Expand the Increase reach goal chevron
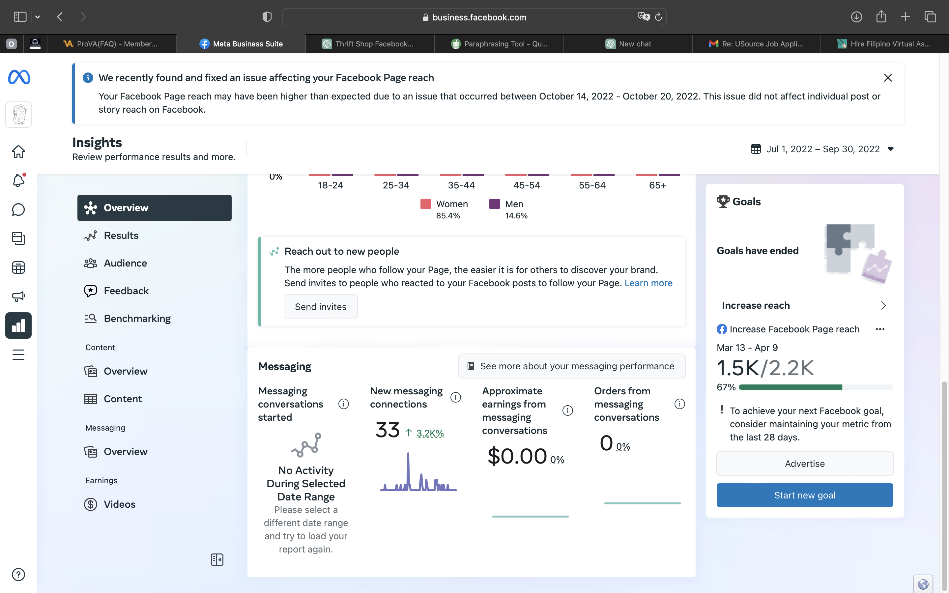 point(883,305)
